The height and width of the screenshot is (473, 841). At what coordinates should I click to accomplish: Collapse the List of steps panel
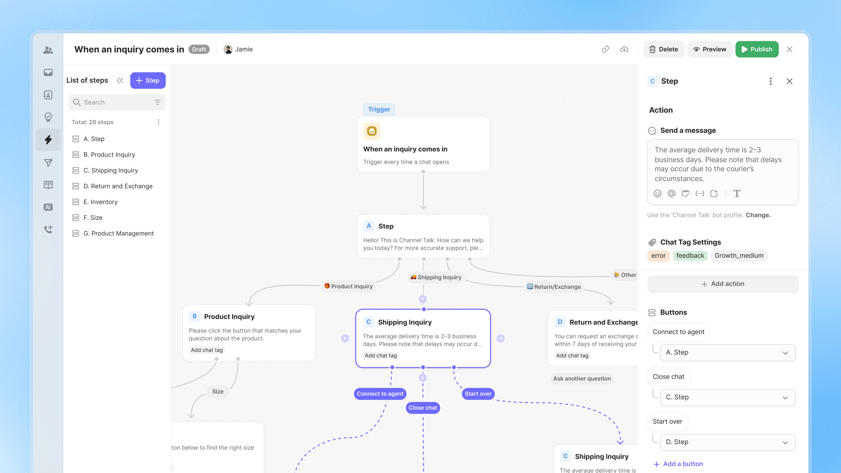pyautogui.click(x=120, y=81)
